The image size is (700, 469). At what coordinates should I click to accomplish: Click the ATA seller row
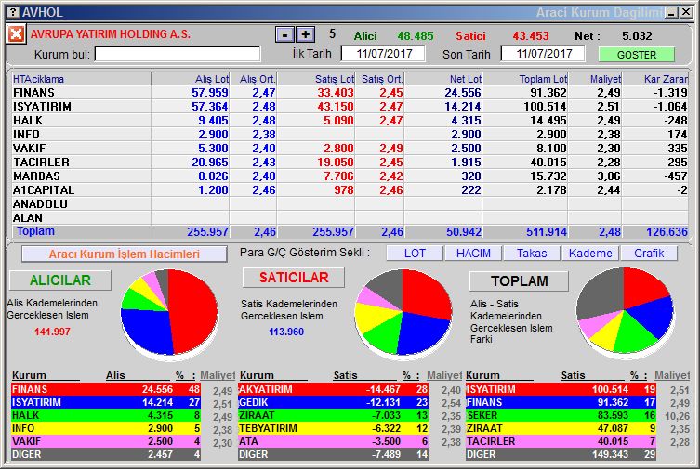coord(333,441)
